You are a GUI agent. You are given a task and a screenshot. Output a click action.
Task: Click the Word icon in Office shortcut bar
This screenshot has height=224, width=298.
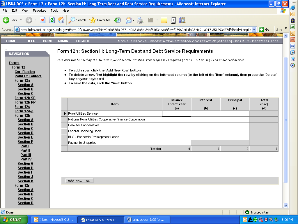(x=293, y=46)
